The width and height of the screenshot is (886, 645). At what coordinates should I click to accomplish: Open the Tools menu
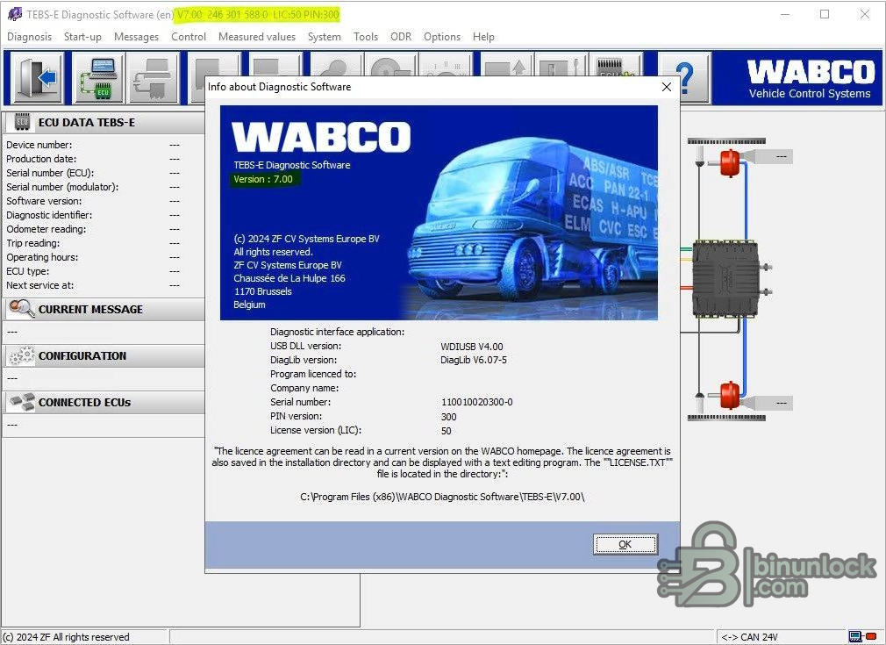point(366,37)
